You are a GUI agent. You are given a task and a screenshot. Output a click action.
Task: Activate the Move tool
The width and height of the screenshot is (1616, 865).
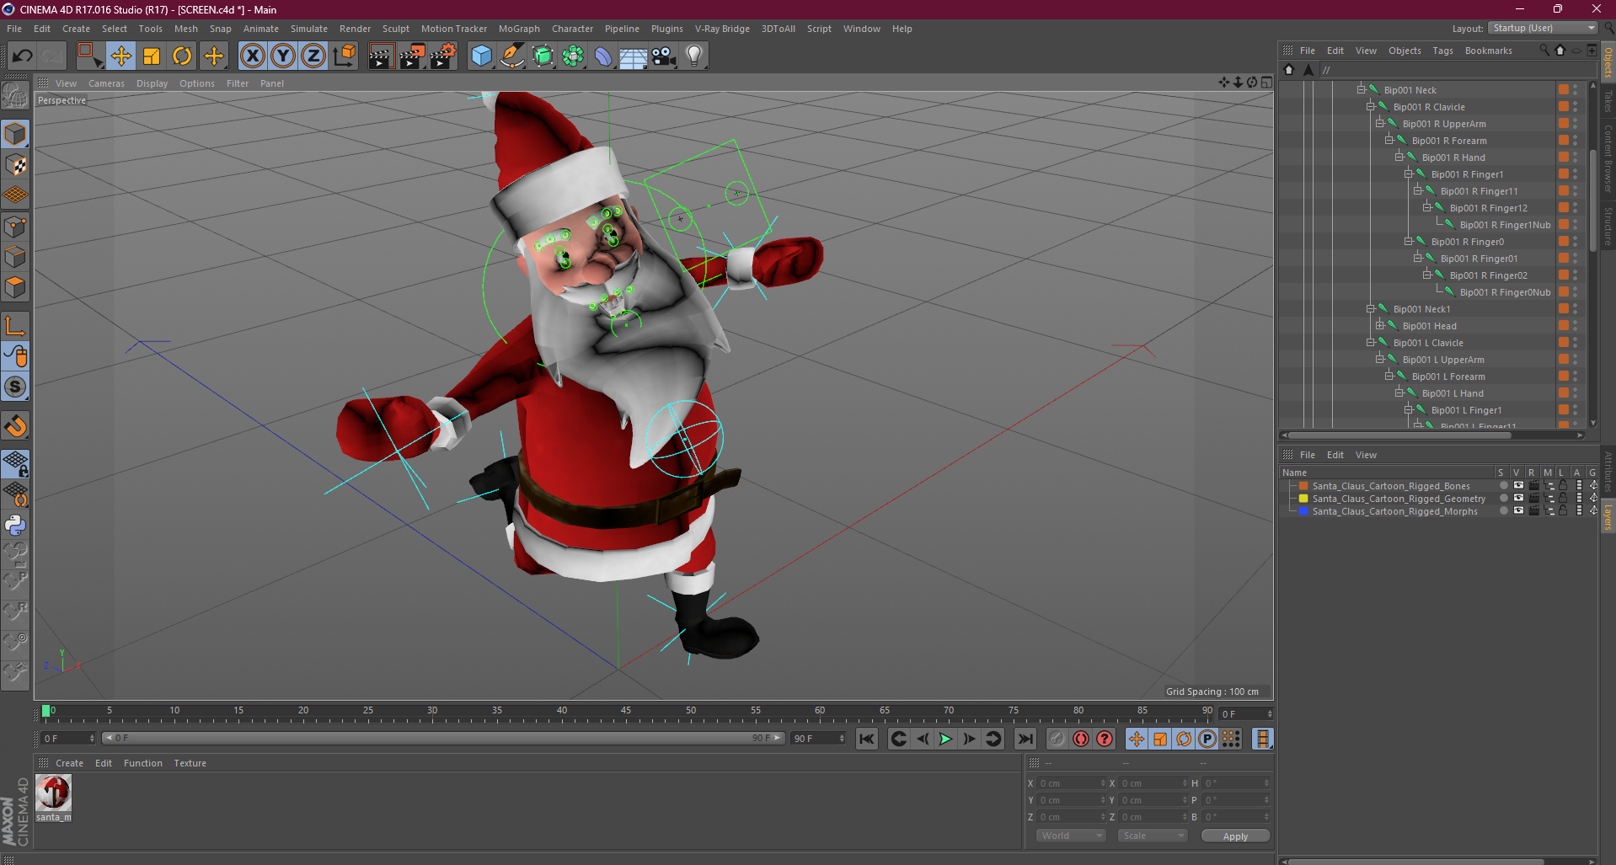click(121, 56)
